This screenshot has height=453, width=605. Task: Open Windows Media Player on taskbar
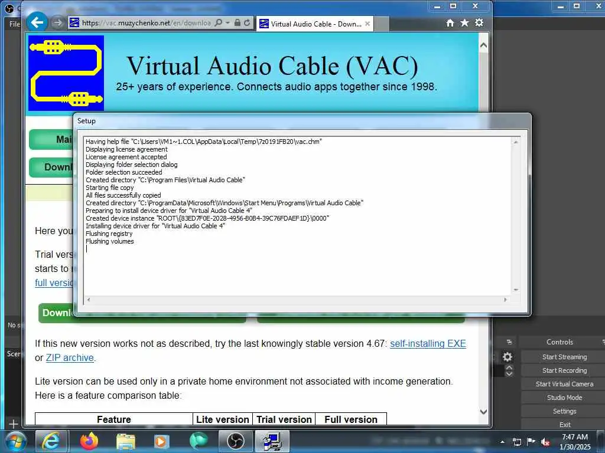click(x=161, y=441)
